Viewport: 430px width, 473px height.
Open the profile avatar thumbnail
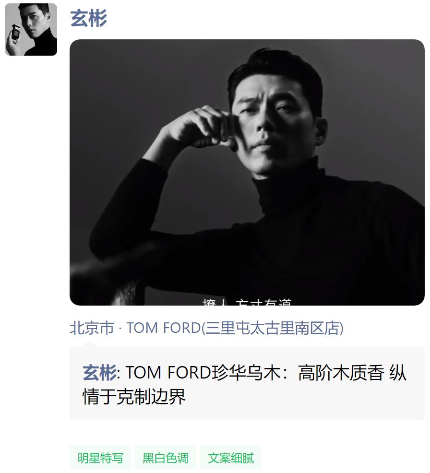31,30
